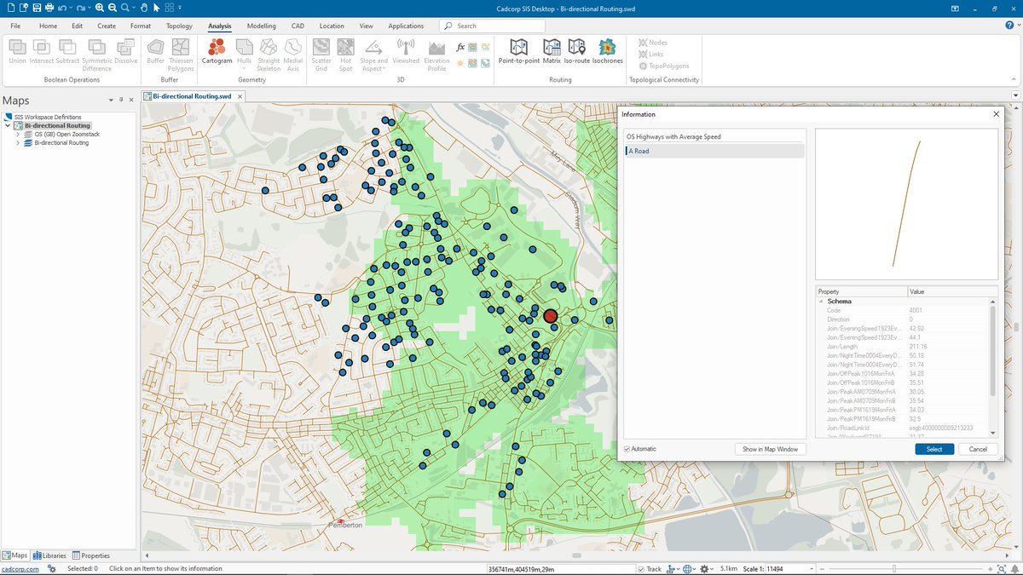Switch to the Modelling ribbon tab
The width and height of the screenshot is (1023, 575).
tap(261, 26)
